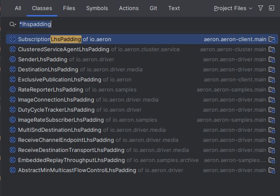Click class icon beside ClusteredServiceAgentLhsPadding
Image resolution: width=280 pixels, height=196 pixels.
(13, 49)
